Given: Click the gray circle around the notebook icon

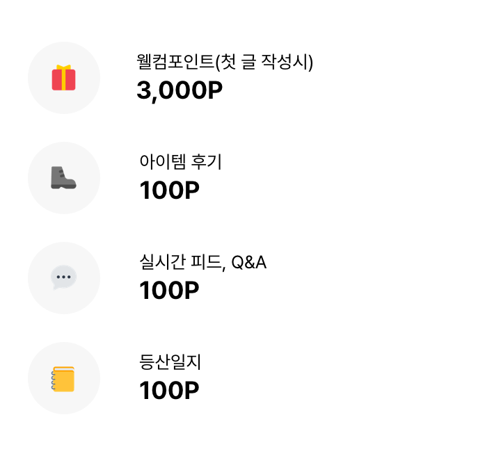Looking at the screenshot, I should [x=64, y=378].
